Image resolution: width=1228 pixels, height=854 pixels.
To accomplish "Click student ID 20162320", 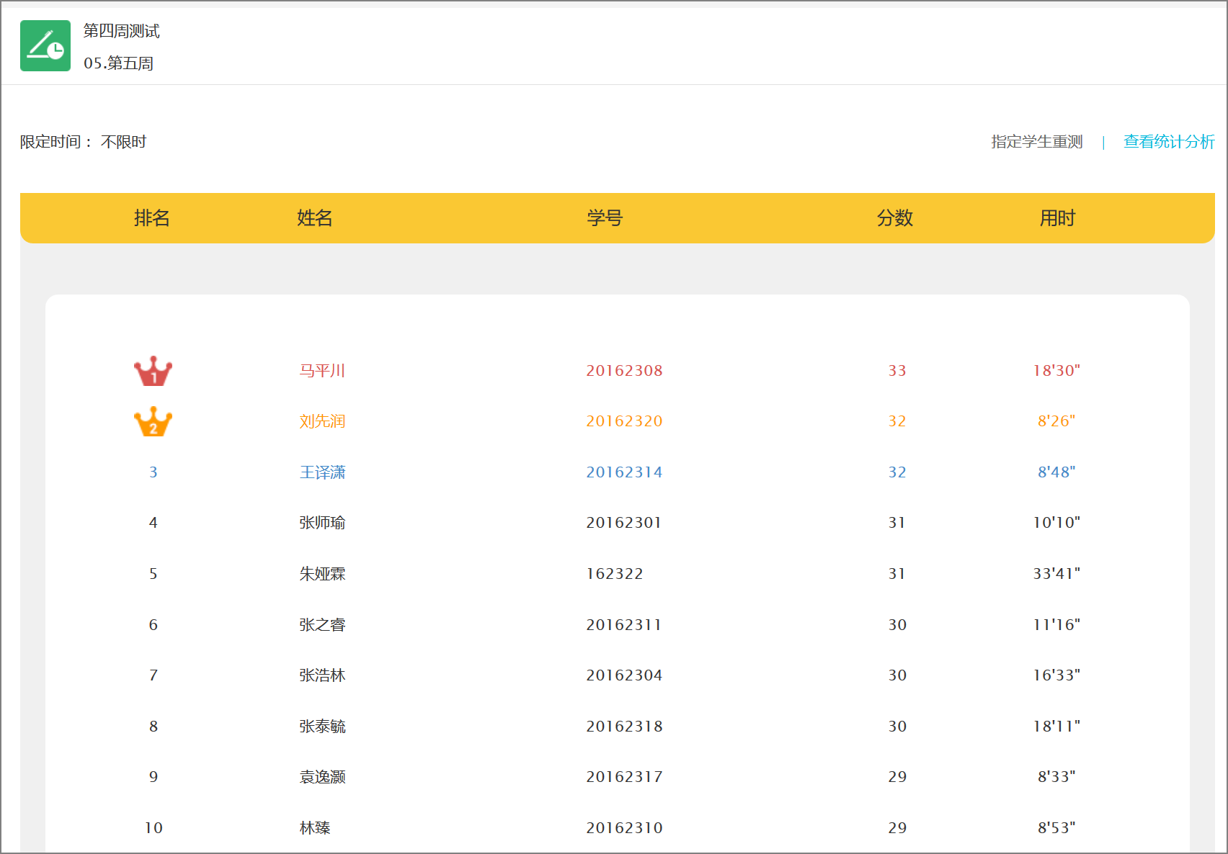I will pyautogui.click(x=624, y=421).
